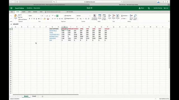The width and height of the screenshot is (179, 100).
Task: Align cell text to the left
Action: (53, 19)
